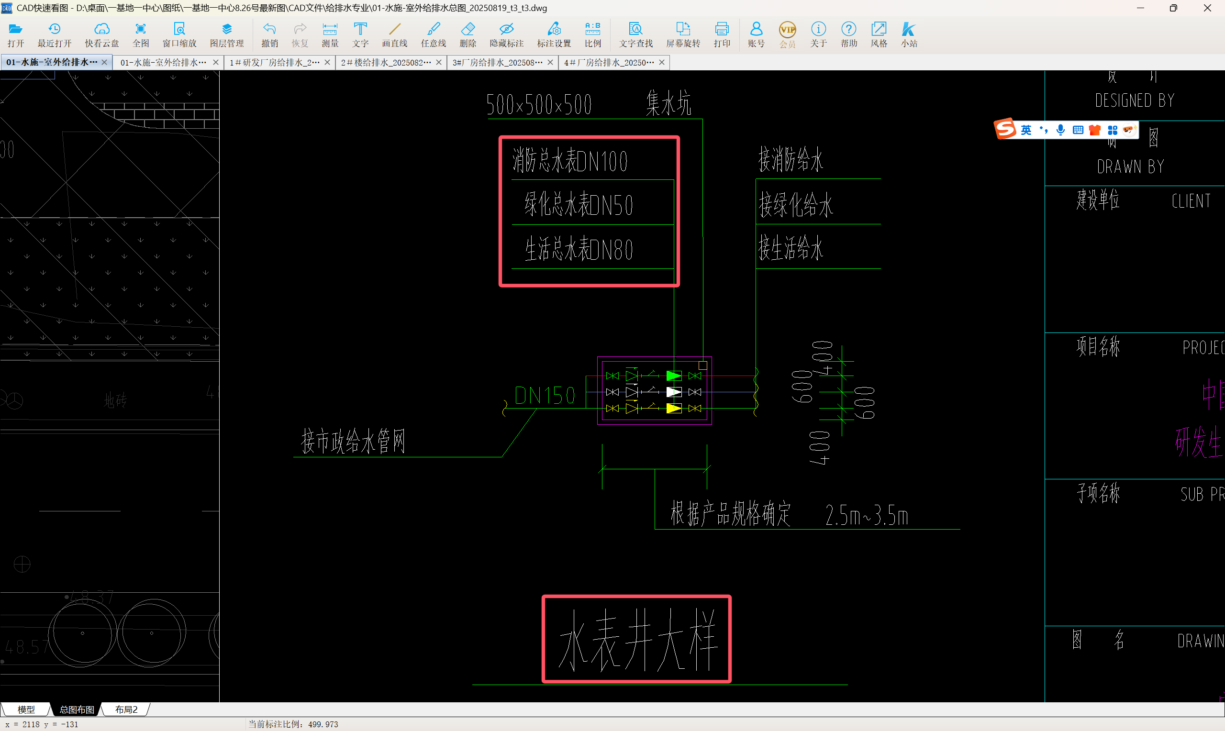Screen dimensions: 1225x731
Task: Select the 测量 measure tool
Action: (330, 35)
